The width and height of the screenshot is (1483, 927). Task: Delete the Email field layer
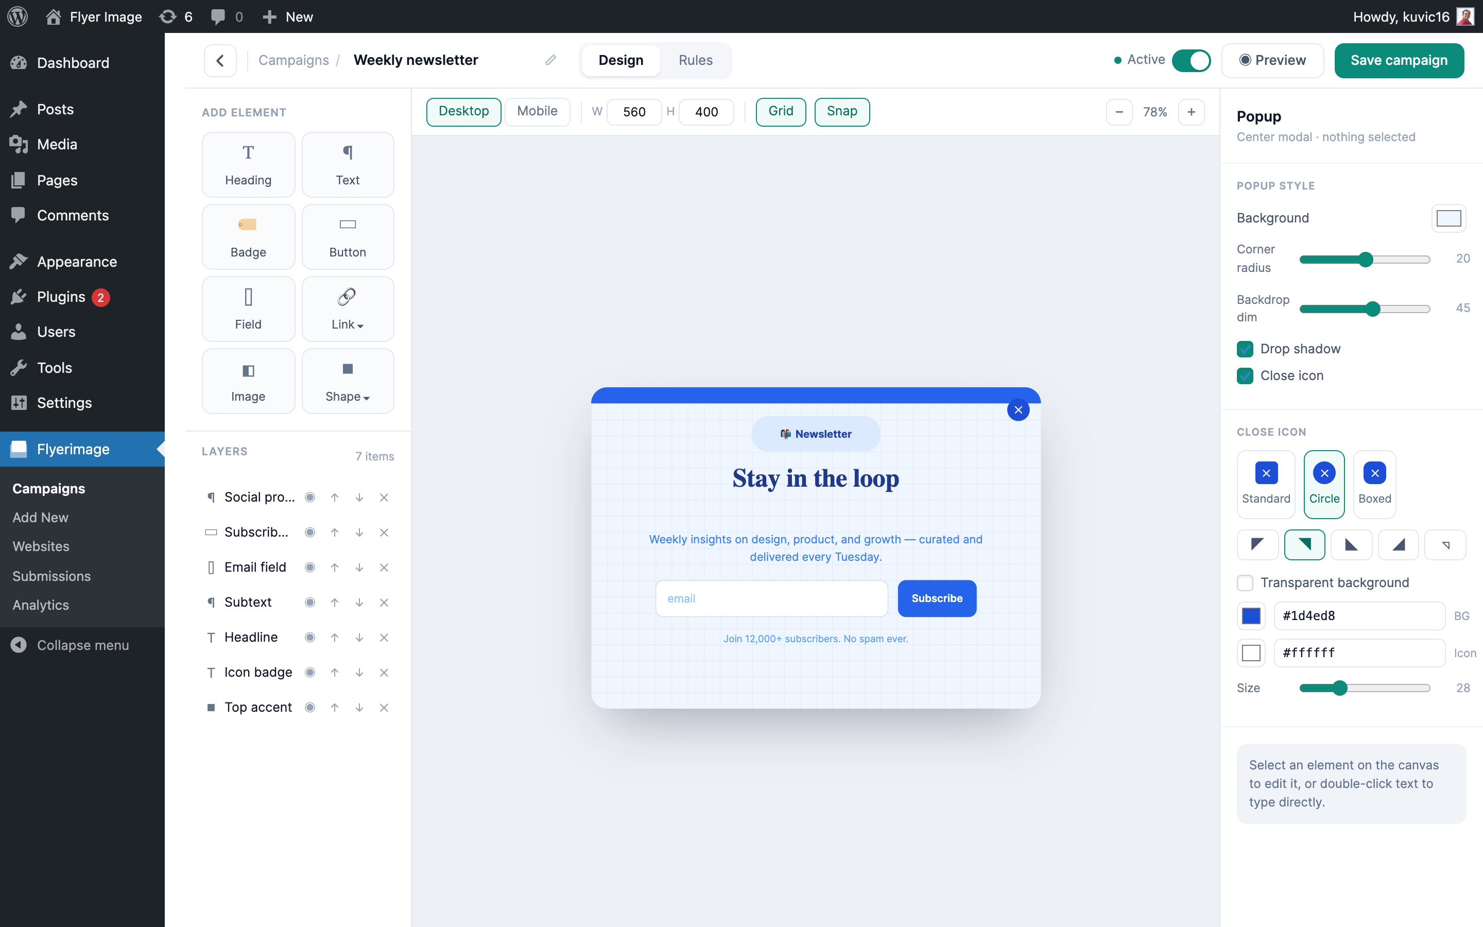pyautogui.click(x=384, y=568)
